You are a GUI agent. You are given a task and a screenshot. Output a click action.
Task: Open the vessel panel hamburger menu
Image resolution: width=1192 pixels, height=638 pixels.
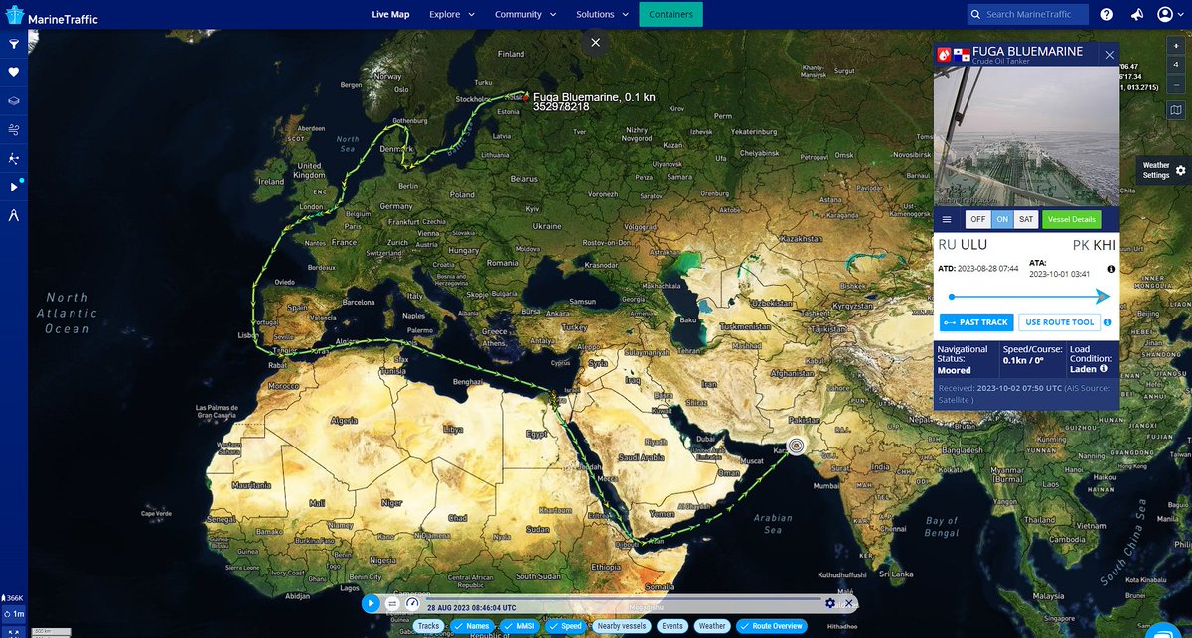click(x=947, y=219)
